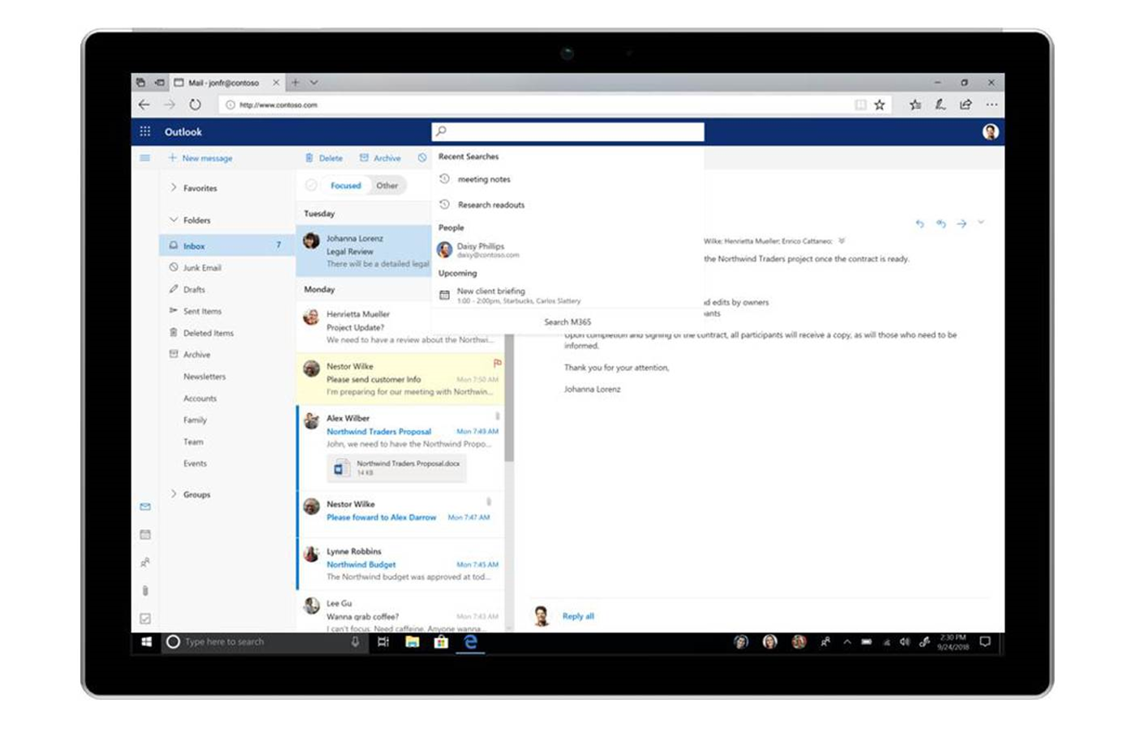Open the Files attachment module icon
This screenshot has width=1135, height=729.
pyautogui.click(x=145, y=590)
